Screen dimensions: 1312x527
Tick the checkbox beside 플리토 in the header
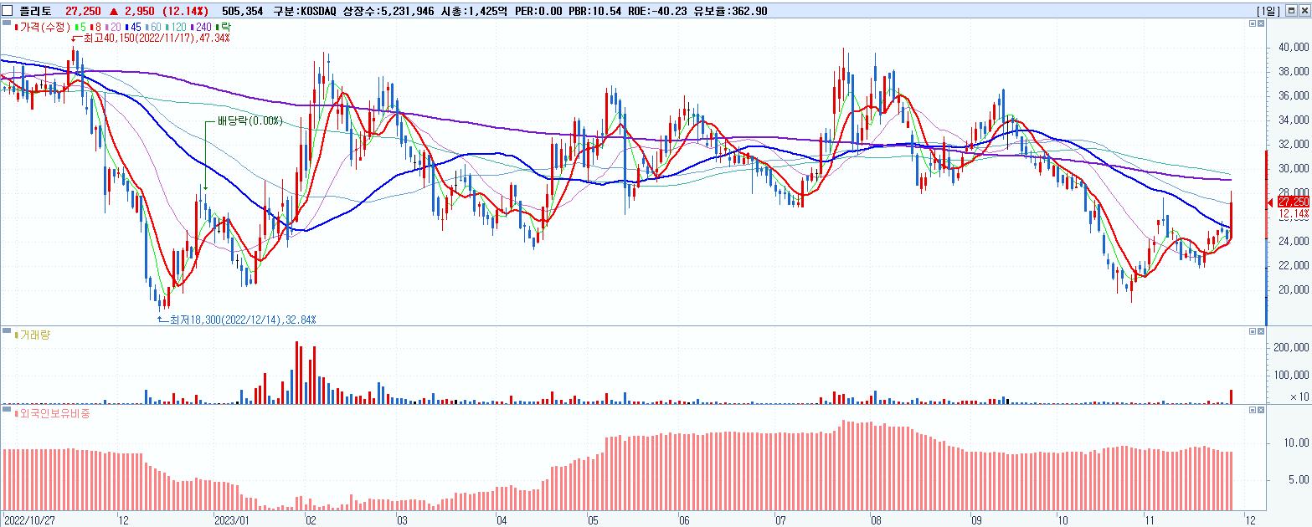7,11
